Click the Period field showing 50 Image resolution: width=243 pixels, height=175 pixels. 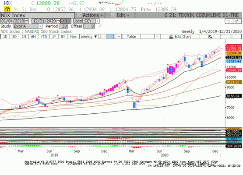coord(63,26)
